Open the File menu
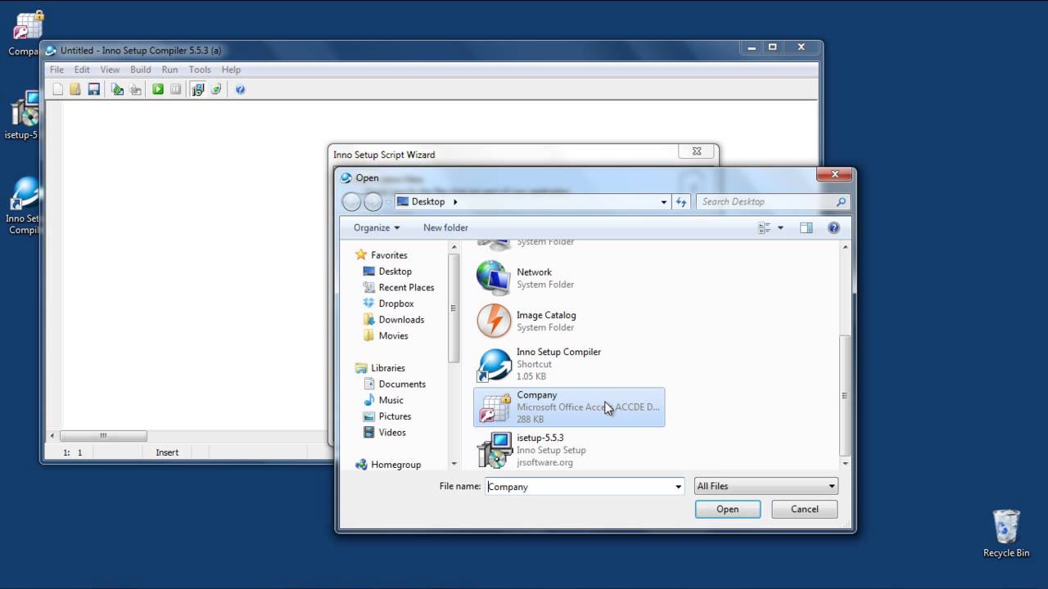Image resolution: width=1048 pixels, height=589 pixels. click(x=56, y=70)
